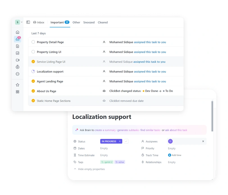Open the Docs icon in sidebar
This screenshot has height=195, width=228.
17,46
